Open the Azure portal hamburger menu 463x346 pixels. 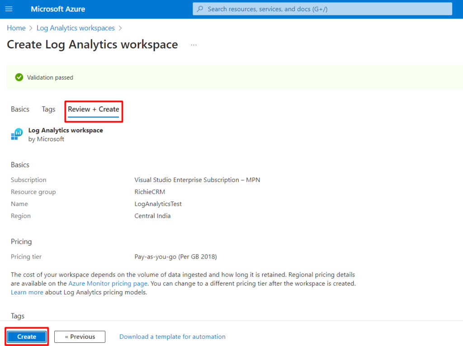click(9, 9)
